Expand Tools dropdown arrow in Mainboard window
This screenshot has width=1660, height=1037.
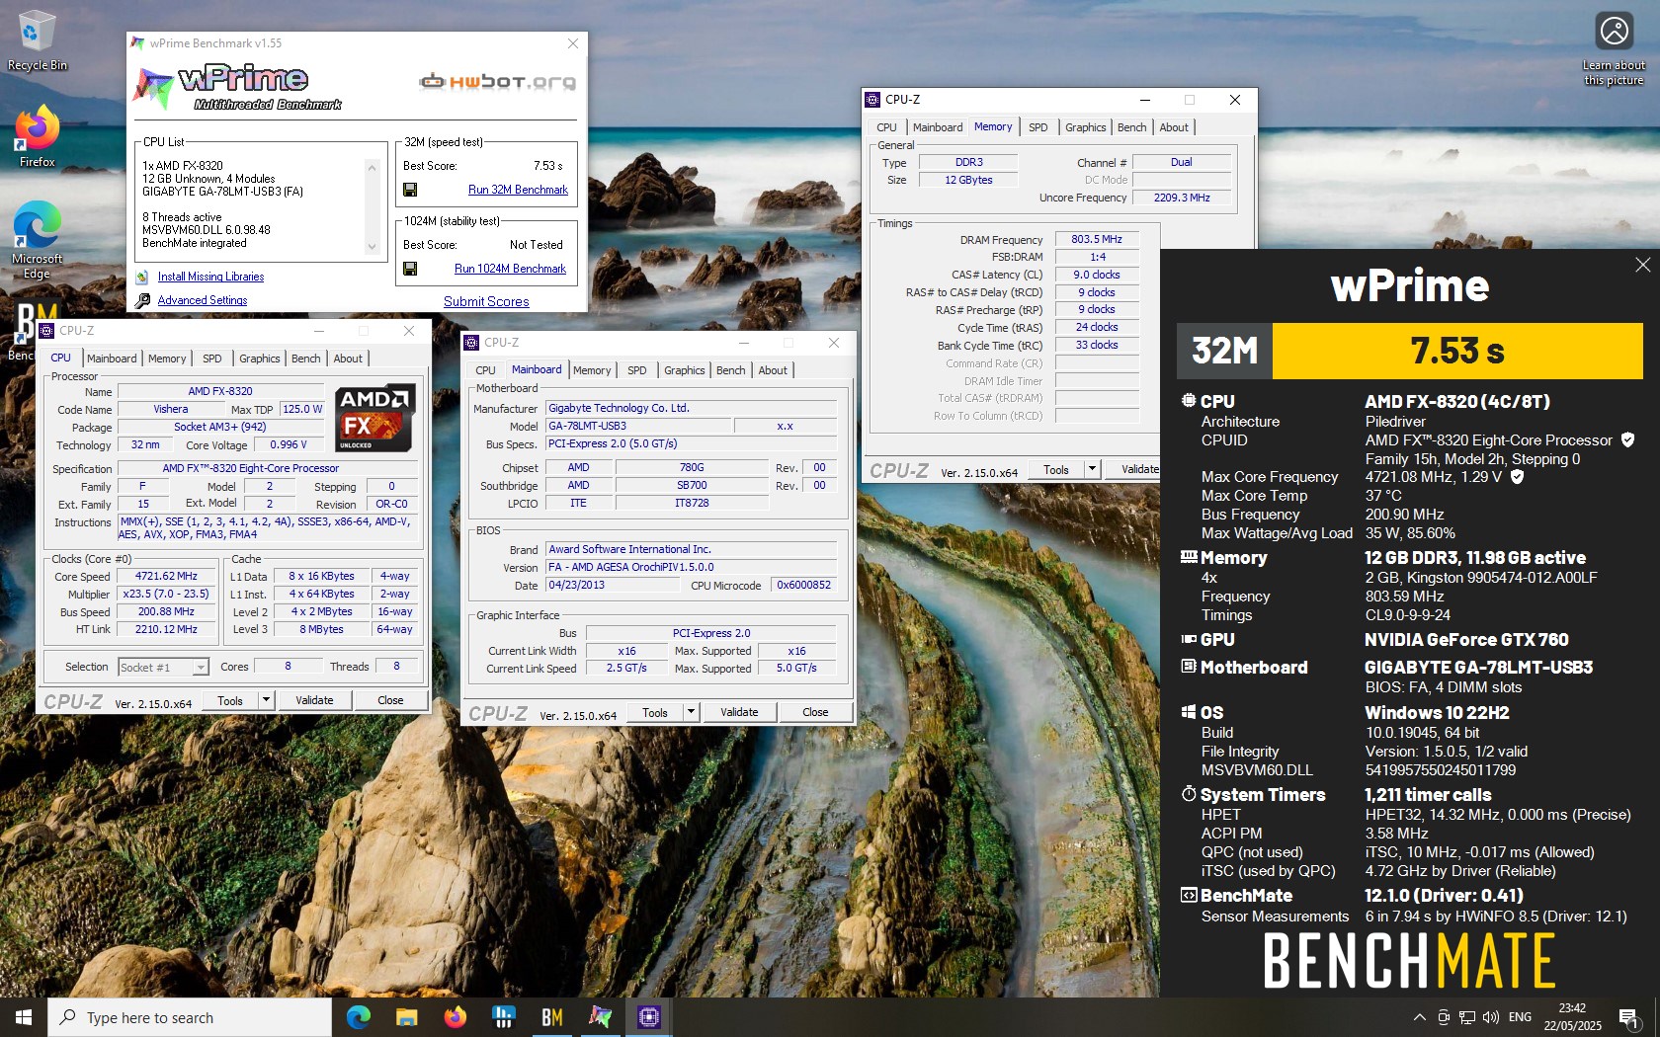[x=691, y=712]
